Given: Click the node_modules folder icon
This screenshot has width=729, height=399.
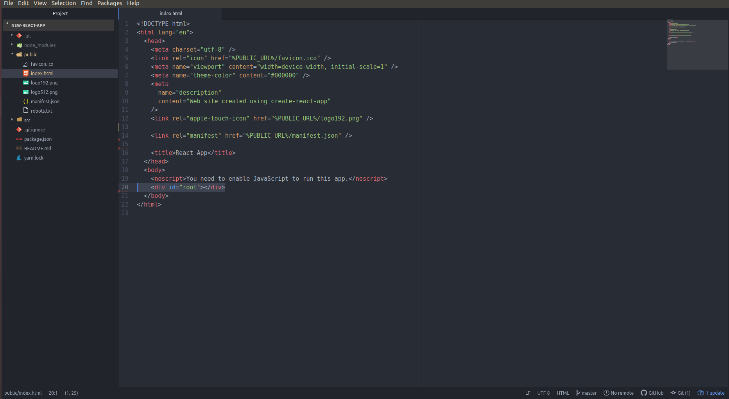Looking at the screenshot, I should pos(19,45).
